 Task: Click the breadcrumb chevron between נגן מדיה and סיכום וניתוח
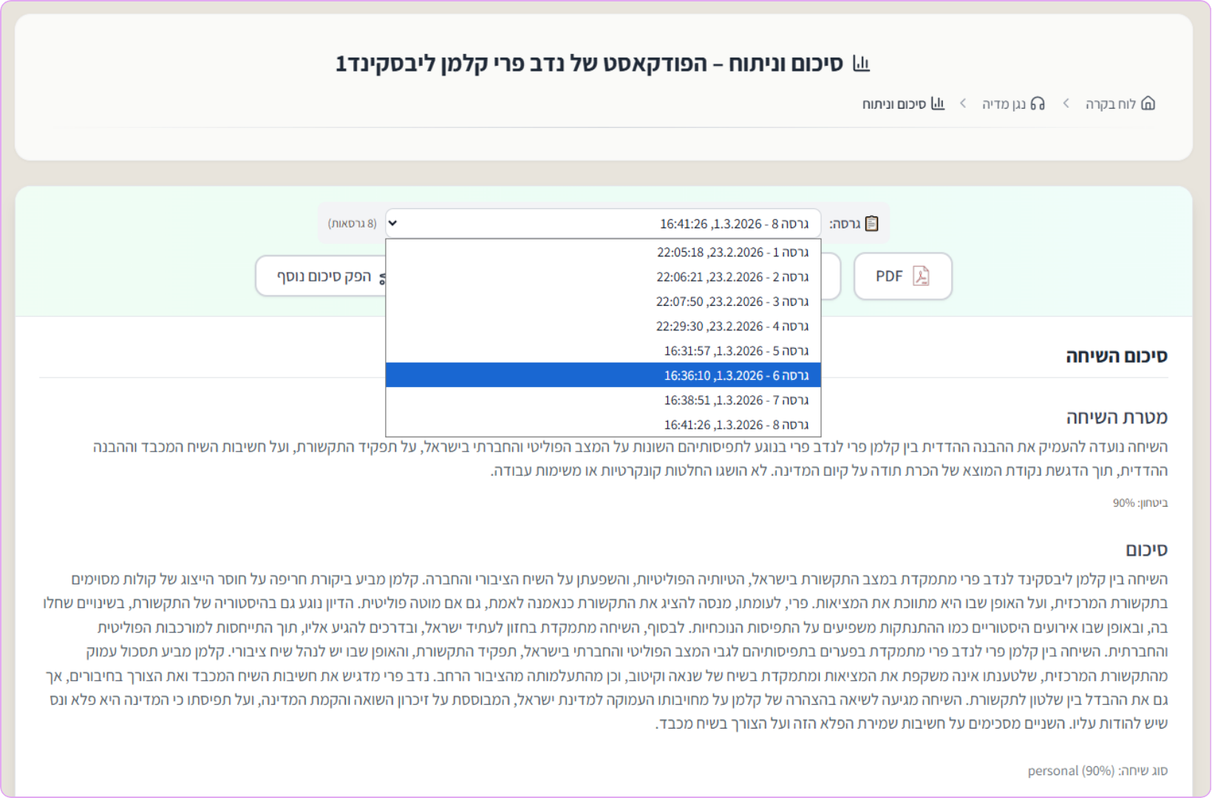click(x=963, y=103)
